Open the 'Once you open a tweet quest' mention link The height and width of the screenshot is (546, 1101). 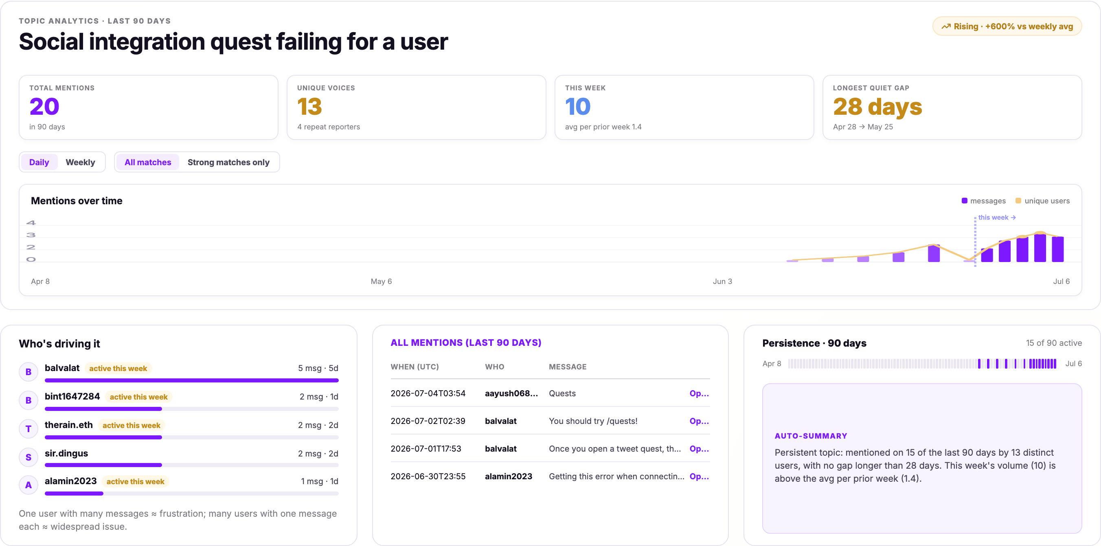(x=699, y=449)
